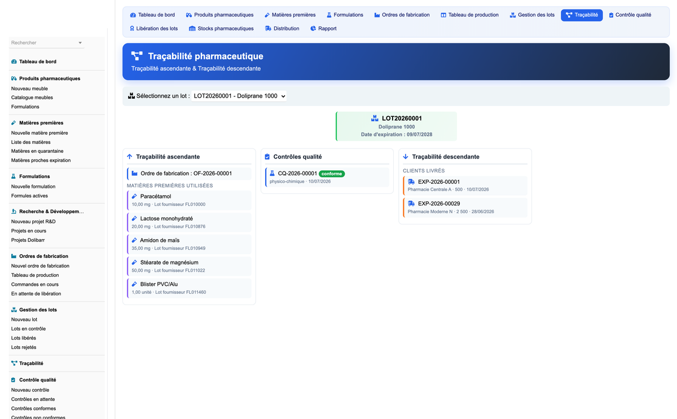677x419 pixels.
Task: Open the Tableau de bord top tab
Action: [x=152, y=15]
